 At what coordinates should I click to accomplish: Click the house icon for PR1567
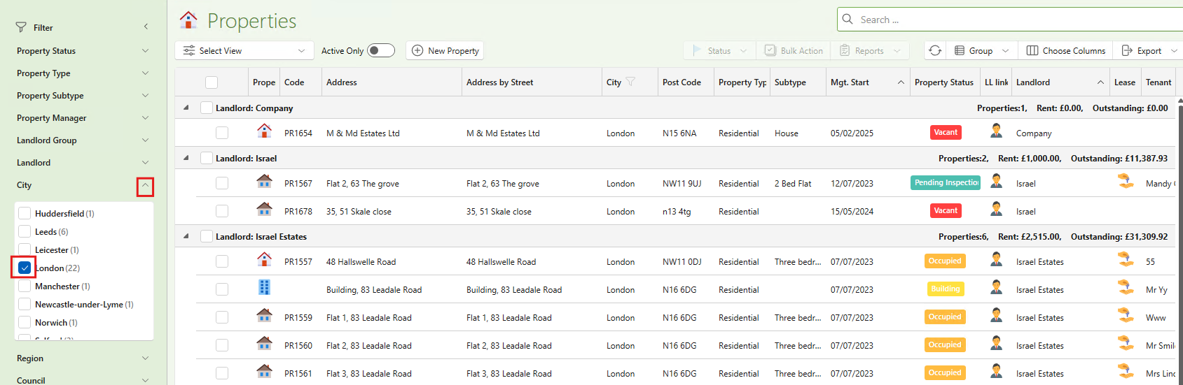[x=264, y=182]
